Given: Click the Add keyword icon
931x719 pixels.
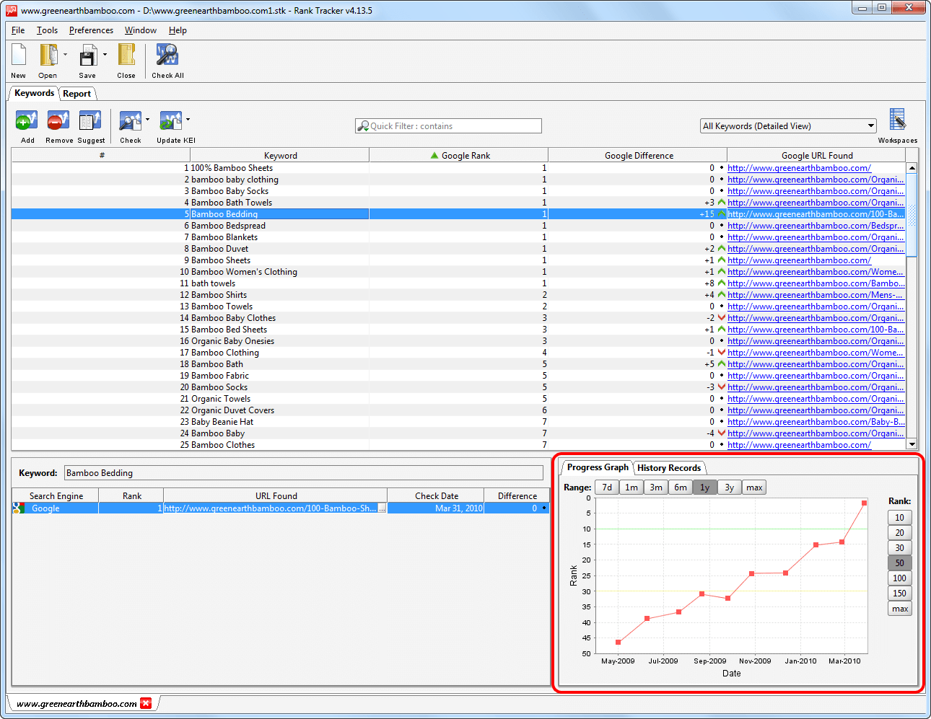Looking at the screenshot, I should click(x=27, y=120).
